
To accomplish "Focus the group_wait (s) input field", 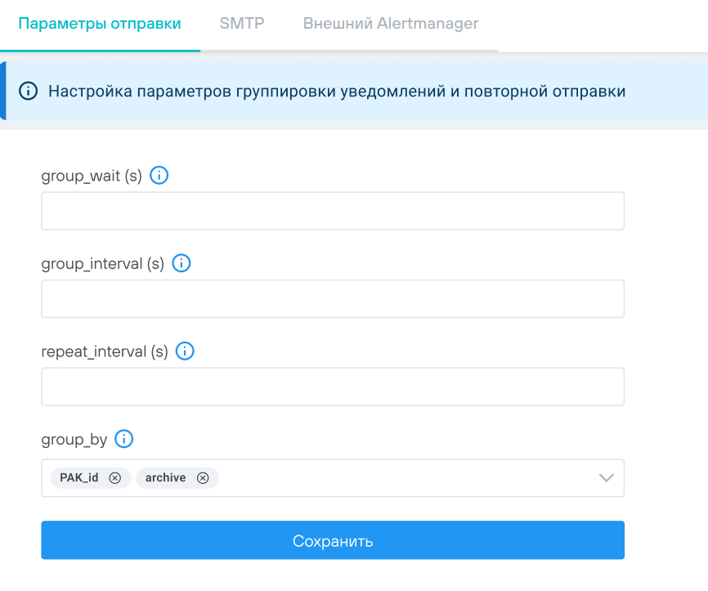I will tap(333, 211).
